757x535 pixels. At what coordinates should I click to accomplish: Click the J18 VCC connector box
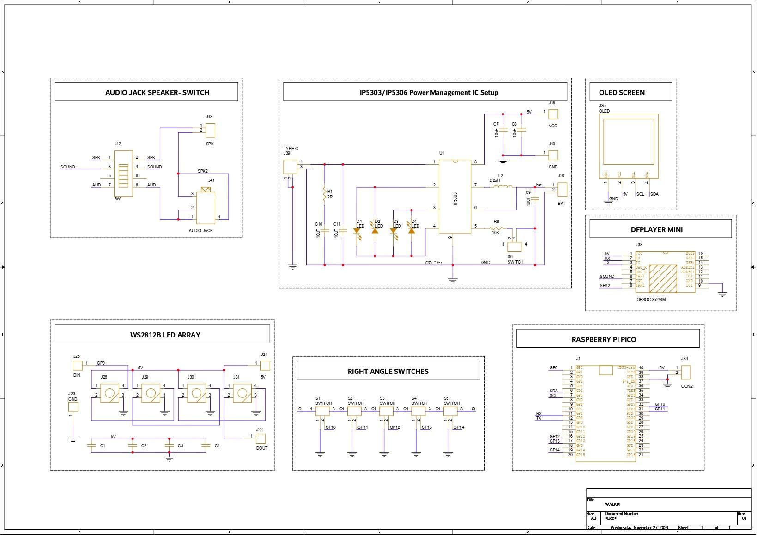click(553, 114)
